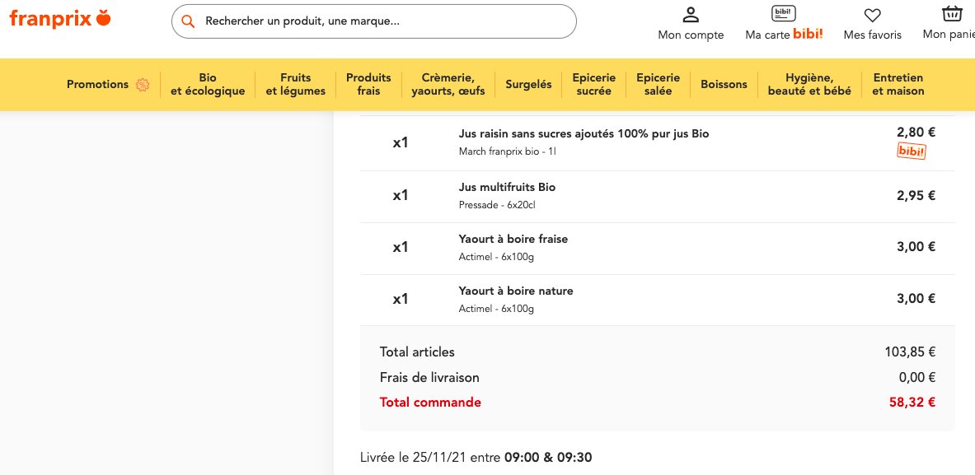Click the Frais de livraison label
Viewport: 975px width, 475px height.
pyautogui.click(x=429, y=378)
